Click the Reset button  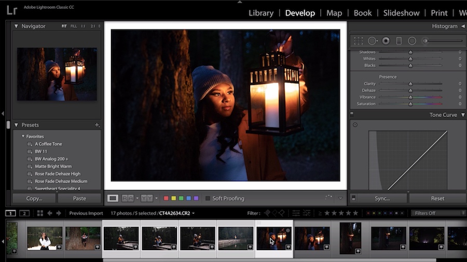tap(437, 198)
